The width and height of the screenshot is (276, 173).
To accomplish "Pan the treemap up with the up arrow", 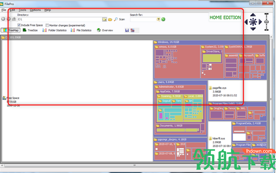I will tap(253, 15).
